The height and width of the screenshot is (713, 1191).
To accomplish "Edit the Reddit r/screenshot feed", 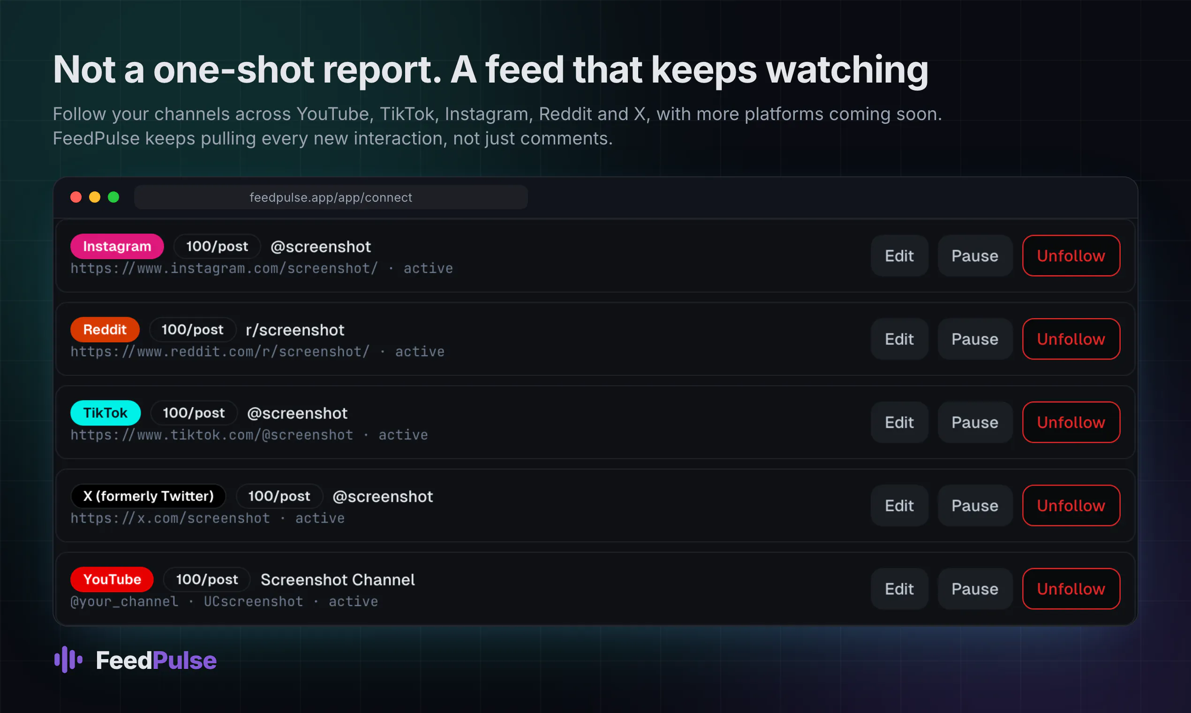I will click(x=899, y=339).
